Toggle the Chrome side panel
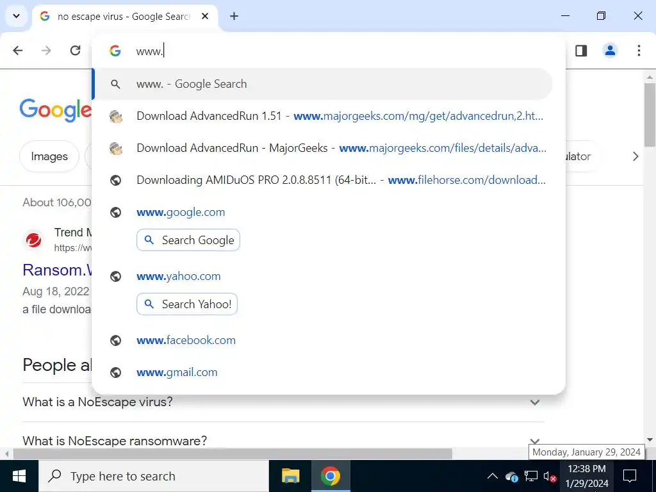The height and width of the screenshot is (492, 656). [580, 51]
